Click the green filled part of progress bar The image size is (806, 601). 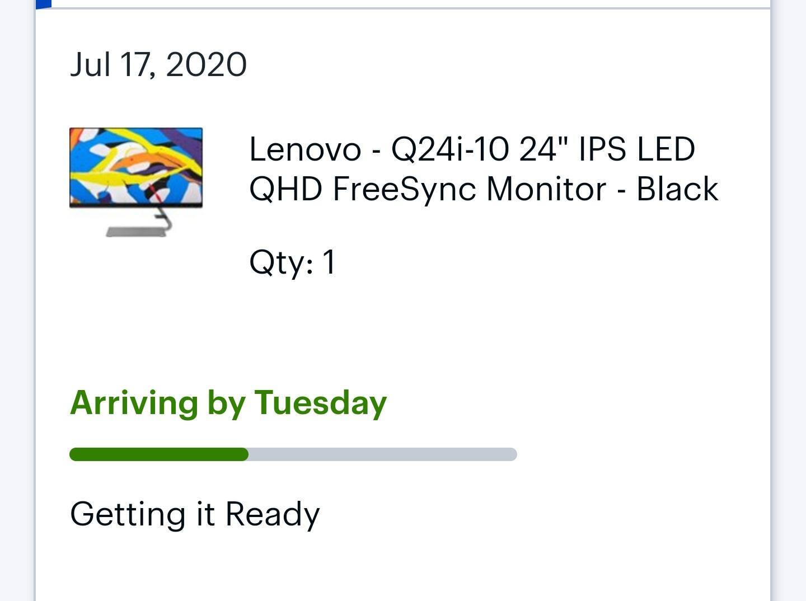tap(159, 454)
